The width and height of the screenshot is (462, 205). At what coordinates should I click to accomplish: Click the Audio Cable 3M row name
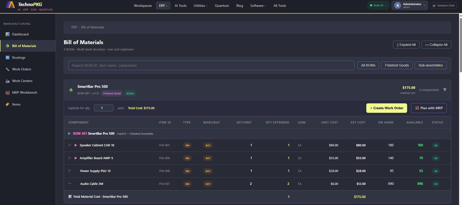(92, 184)
